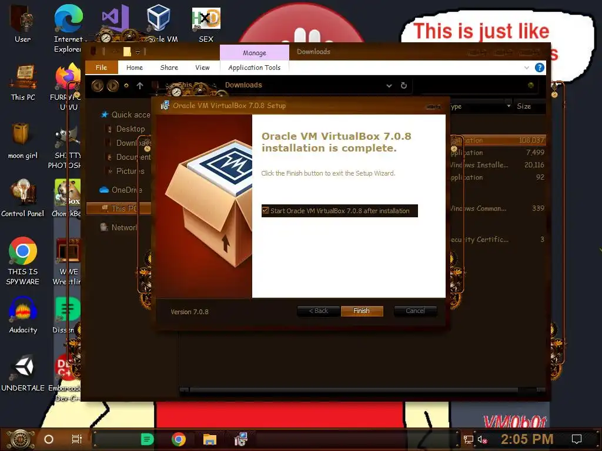Viewport: 602px width, 451px height.
Task: Switch to the Share ribbon tab
Action: pos(169,68)
